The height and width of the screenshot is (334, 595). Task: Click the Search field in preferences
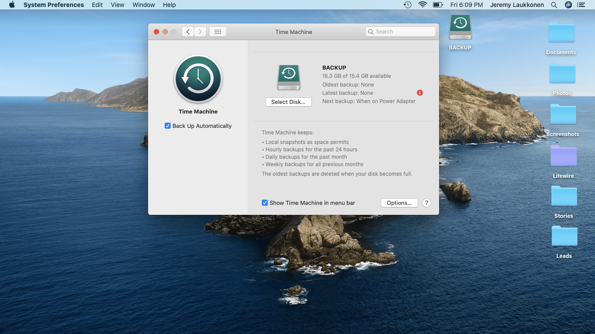[x=401, y=32]
